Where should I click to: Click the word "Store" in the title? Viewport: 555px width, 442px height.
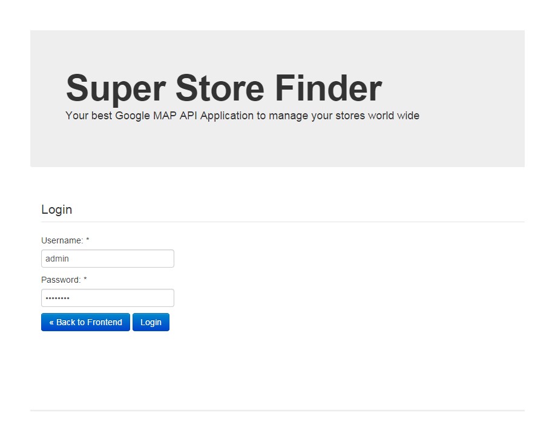coord(220,88)
